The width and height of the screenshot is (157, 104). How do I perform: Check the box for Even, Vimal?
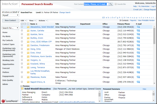click(x=22, y=52)
